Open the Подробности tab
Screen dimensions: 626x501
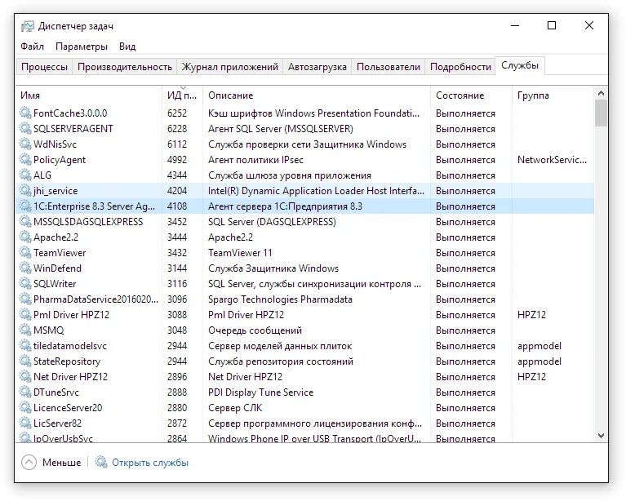(460, 67)
